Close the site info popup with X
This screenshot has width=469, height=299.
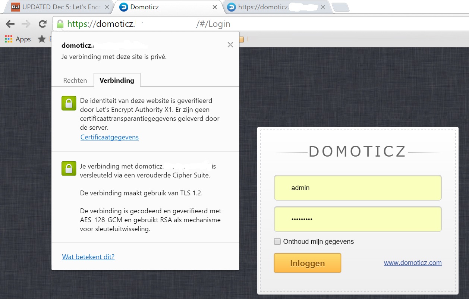pyautogui.click(x=230, y=45)
